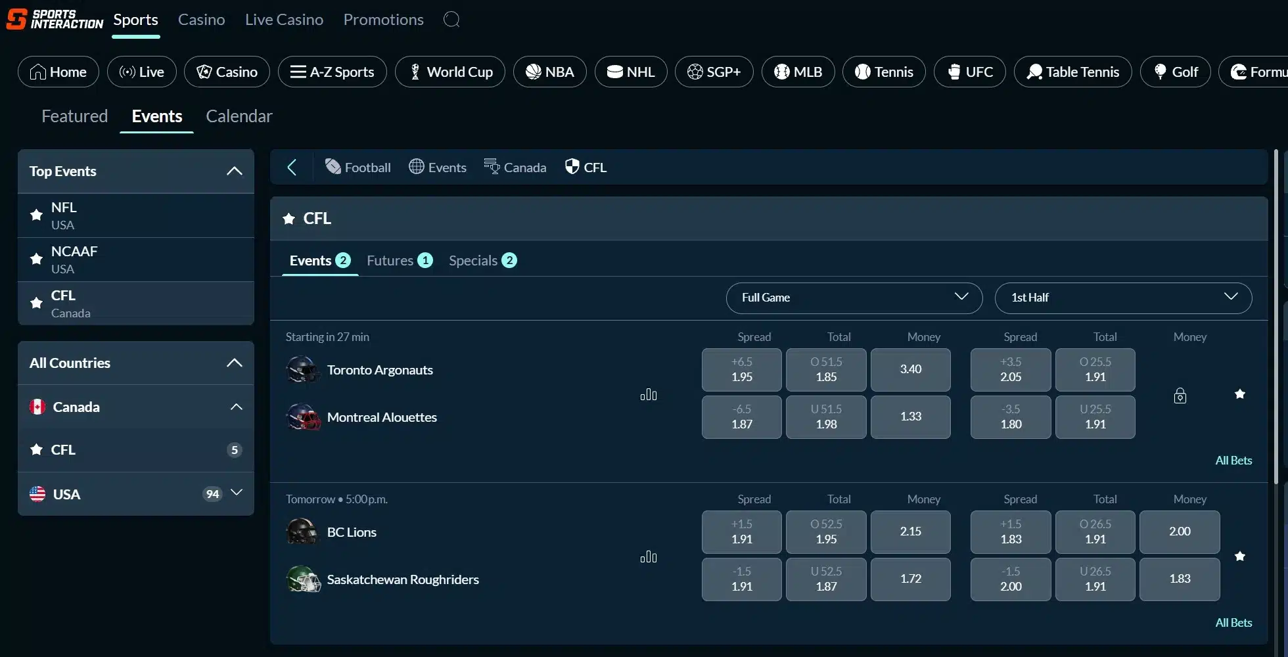
Task: Click the Canada breadcrumb
Action: click(x=515, y=168)
